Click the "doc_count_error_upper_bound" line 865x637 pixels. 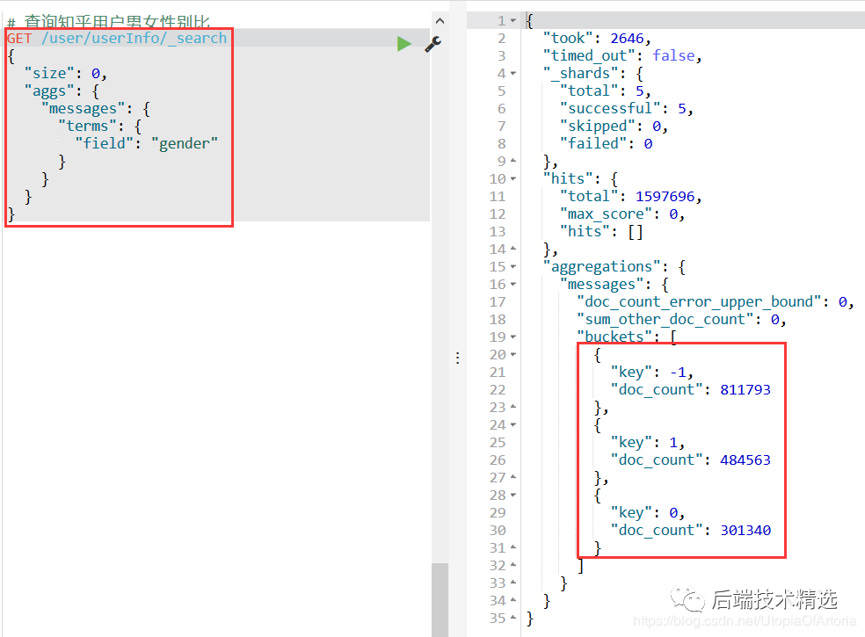tap(715, 301)
